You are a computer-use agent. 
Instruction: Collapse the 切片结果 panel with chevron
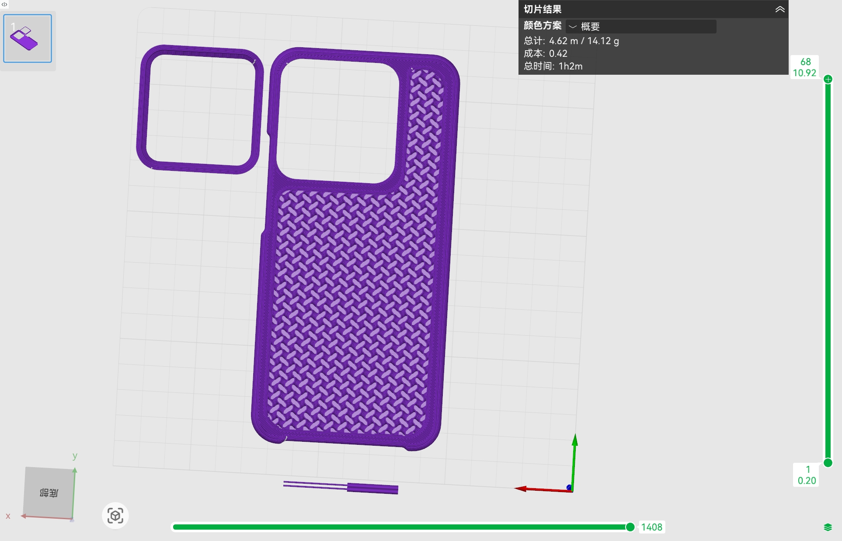[x=780, y=9]
